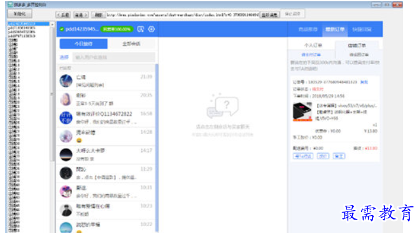Select the 店铺订单 sub-tab

(x=357, y=46)
